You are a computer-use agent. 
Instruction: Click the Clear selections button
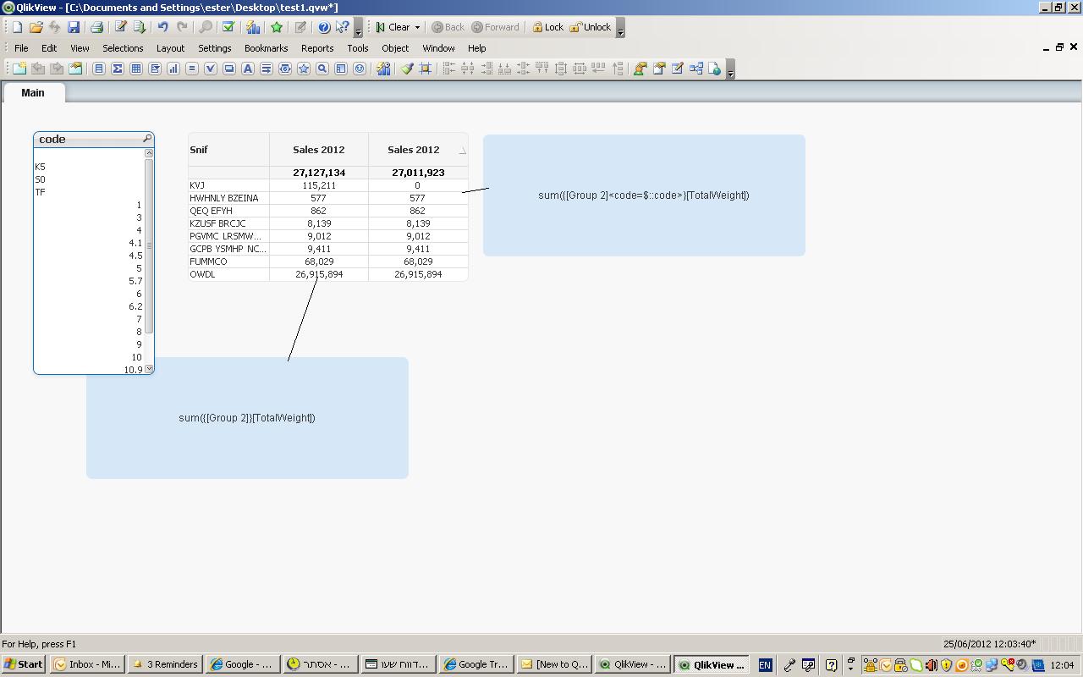click(x=393, y=27)
